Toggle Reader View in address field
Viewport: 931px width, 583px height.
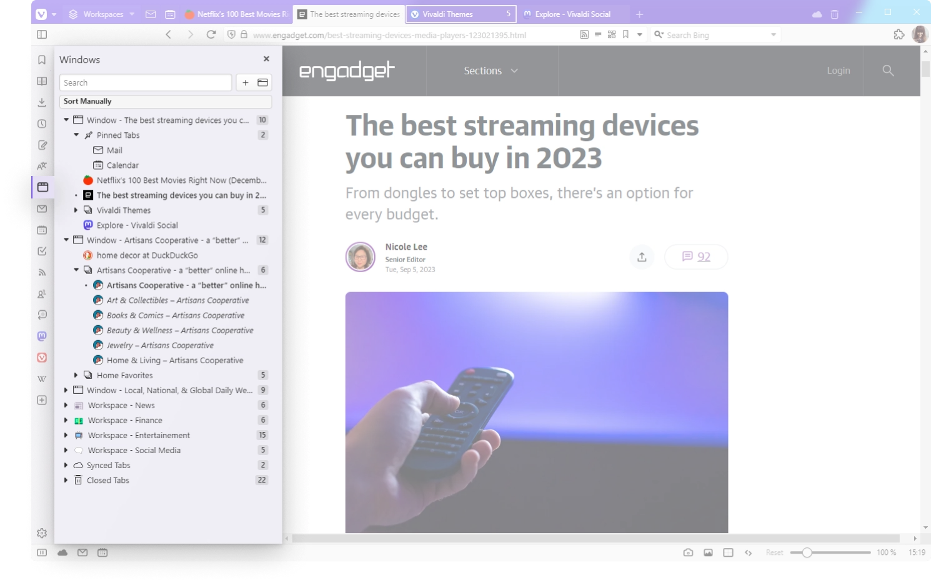[598, 35]
